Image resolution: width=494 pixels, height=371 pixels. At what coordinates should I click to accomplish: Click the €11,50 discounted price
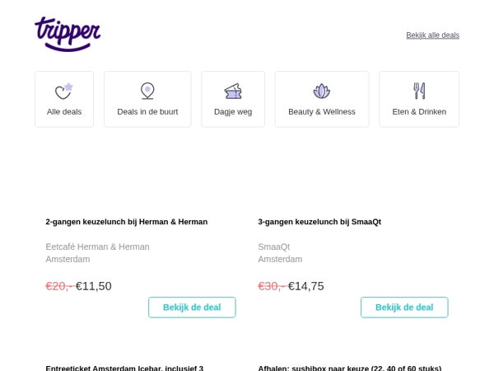pos(94,286)
